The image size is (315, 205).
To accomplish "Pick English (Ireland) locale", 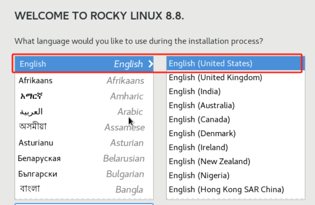I will [x=236, y=147].
